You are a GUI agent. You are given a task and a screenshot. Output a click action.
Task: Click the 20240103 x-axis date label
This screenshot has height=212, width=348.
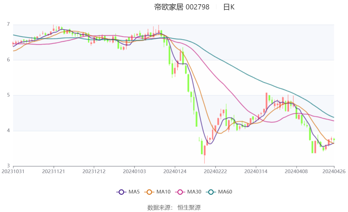pos(135,172)
